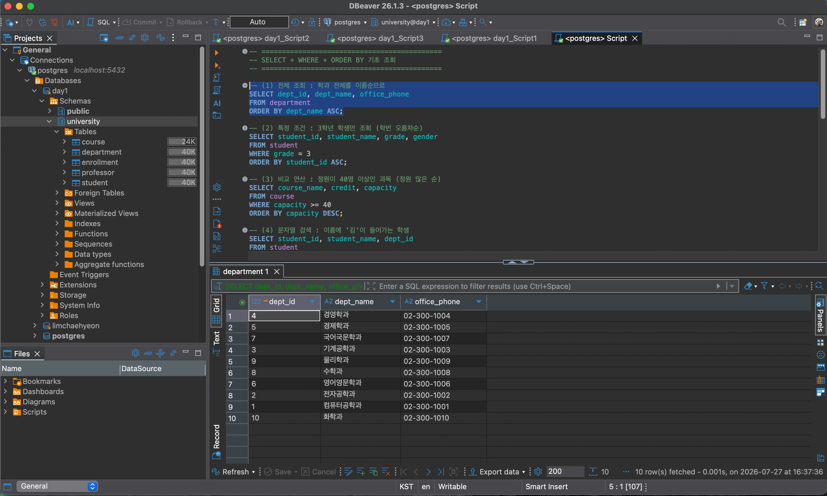Screen dimensions: 827x496
Task: Open AI assistant icon in editor sidebar
Action: [x=217, y=103]
